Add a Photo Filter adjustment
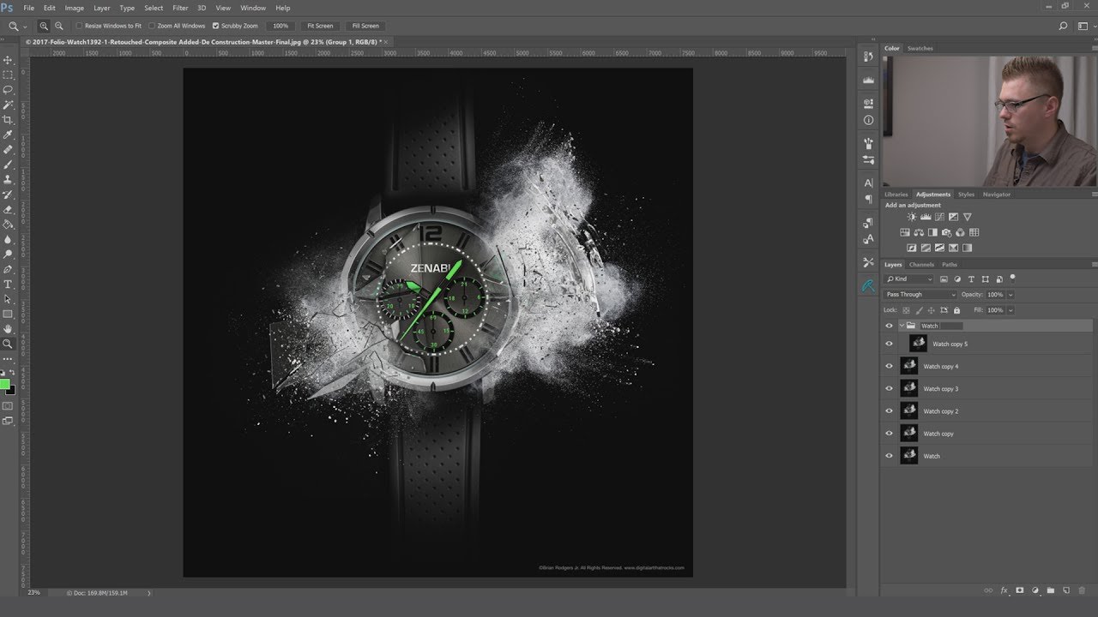1098x617 pixels. (x=946, y=232)
